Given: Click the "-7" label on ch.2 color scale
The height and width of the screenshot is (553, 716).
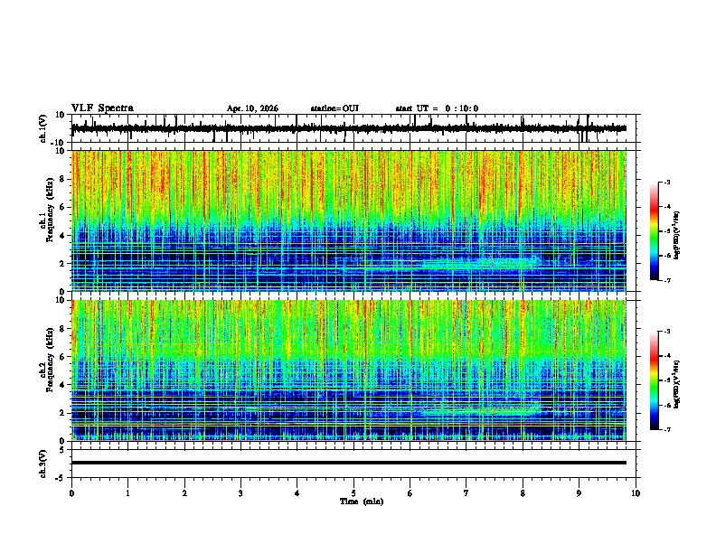Looking at the screenshot, I should click(667, 429).
